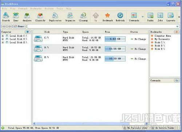Run the Analyze tool
The height and width of the screenshot is (132, 182).
click(27, 17)
